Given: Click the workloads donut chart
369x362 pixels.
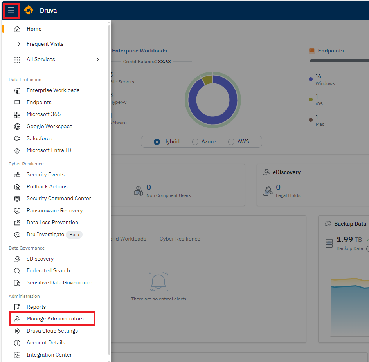Looking at the screenshot, I should [213, 100].
